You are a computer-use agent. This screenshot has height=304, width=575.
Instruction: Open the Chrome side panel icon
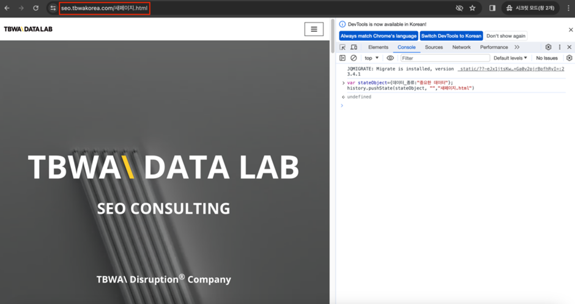tap(492, 8)
